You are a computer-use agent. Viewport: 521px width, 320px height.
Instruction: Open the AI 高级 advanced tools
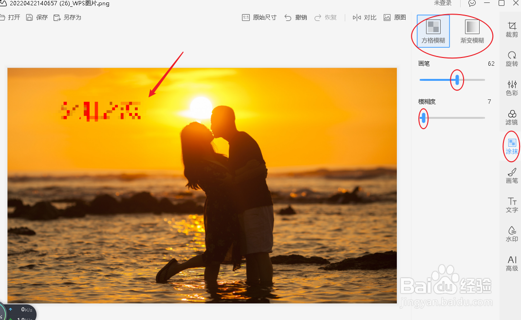point(512,264)
